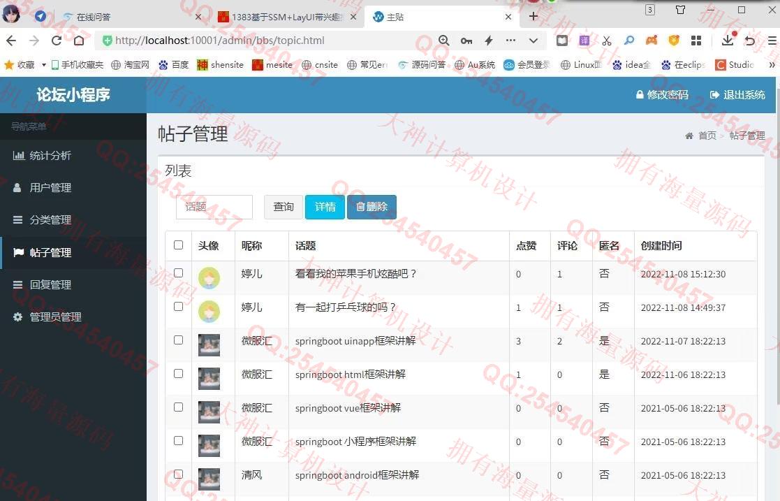
Task: Go back to the previous page
Action: click(11, 41)
